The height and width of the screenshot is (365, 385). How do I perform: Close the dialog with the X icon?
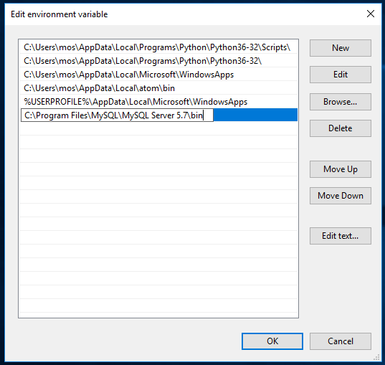[371, 14]
